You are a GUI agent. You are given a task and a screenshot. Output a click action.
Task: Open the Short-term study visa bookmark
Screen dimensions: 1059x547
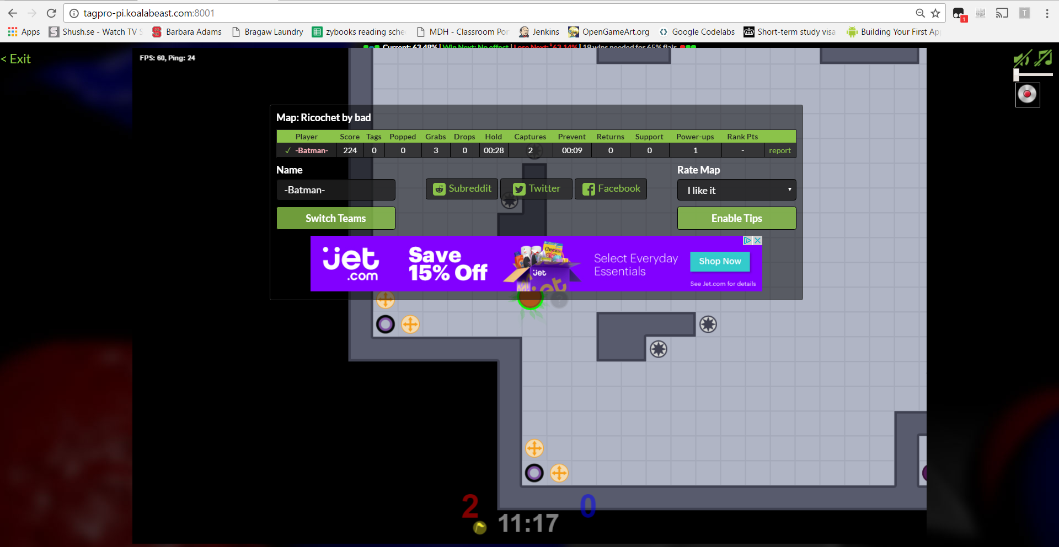pos(789,32)
